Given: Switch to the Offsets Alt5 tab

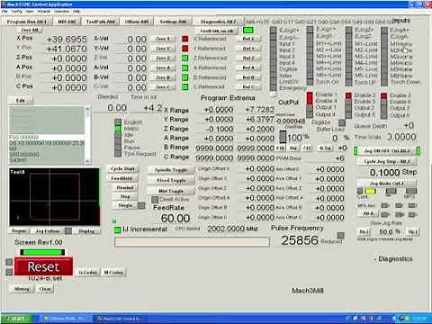Looking at the screenshot, I should (x=137, y=22).
